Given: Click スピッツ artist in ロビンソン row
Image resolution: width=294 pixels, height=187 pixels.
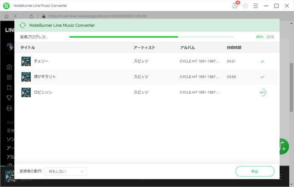Looking at the screenshot, I should click(x=141, y=92).
